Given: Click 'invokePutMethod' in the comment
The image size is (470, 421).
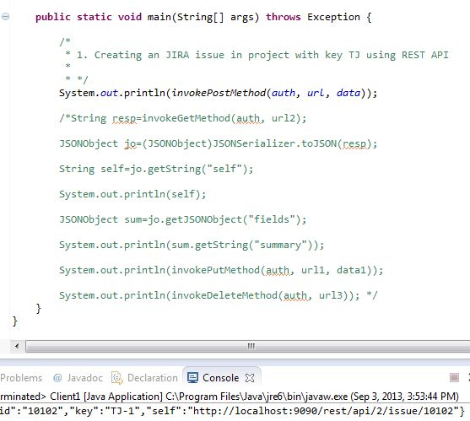Looking at the screenshot, I should point(215,270).
